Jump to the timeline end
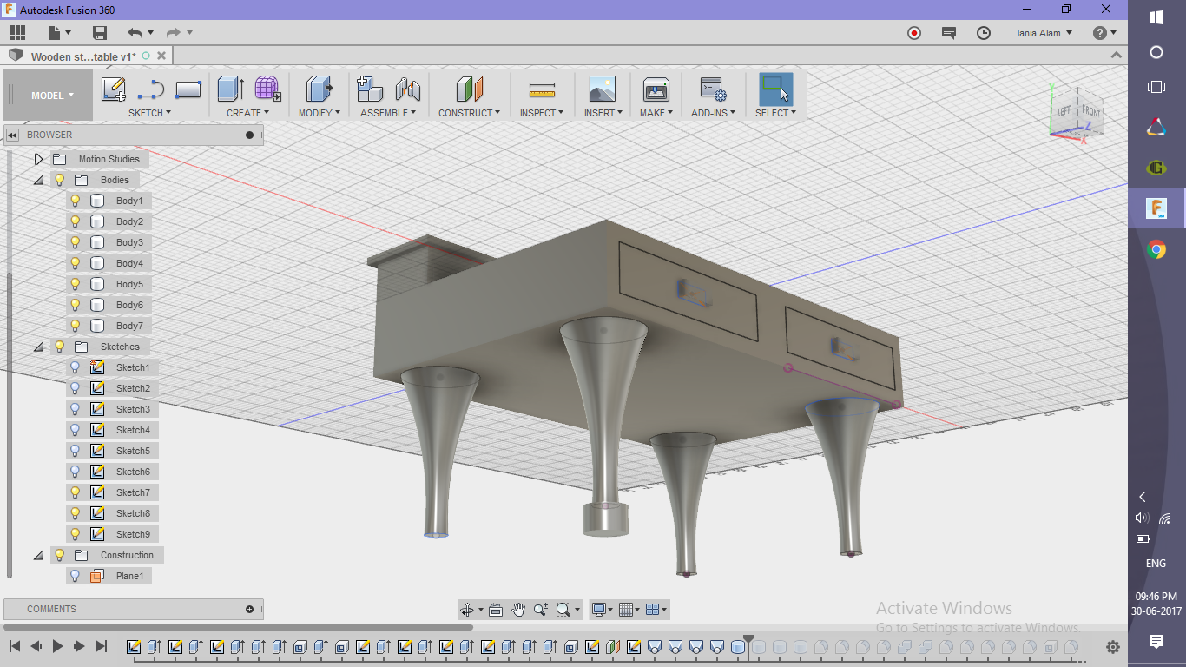 tap(101, 646)
